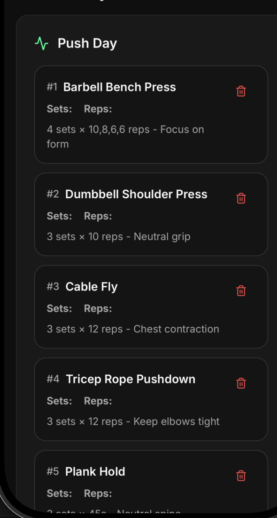The height and width of the screenshot is (518, 277).
Task: Click the Push Day workout title
Action: click(x=87, y=43)
